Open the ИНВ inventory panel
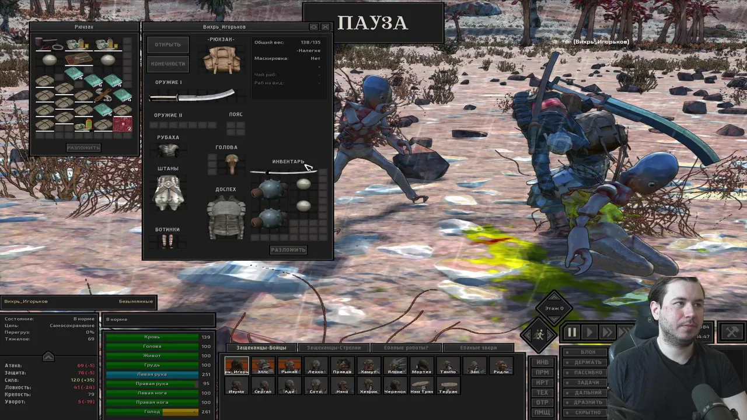The height and width of the screenshot is (420, 747). (542, 362)
